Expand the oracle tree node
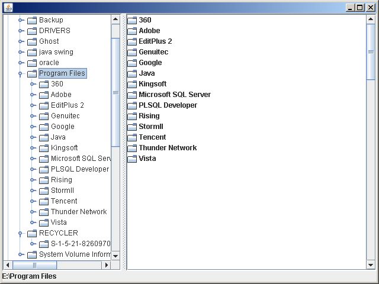The image size is (379, 284). point(21,63)
